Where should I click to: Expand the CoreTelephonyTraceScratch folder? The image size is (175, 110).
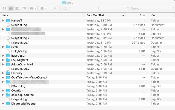click(x=3, y=77)
